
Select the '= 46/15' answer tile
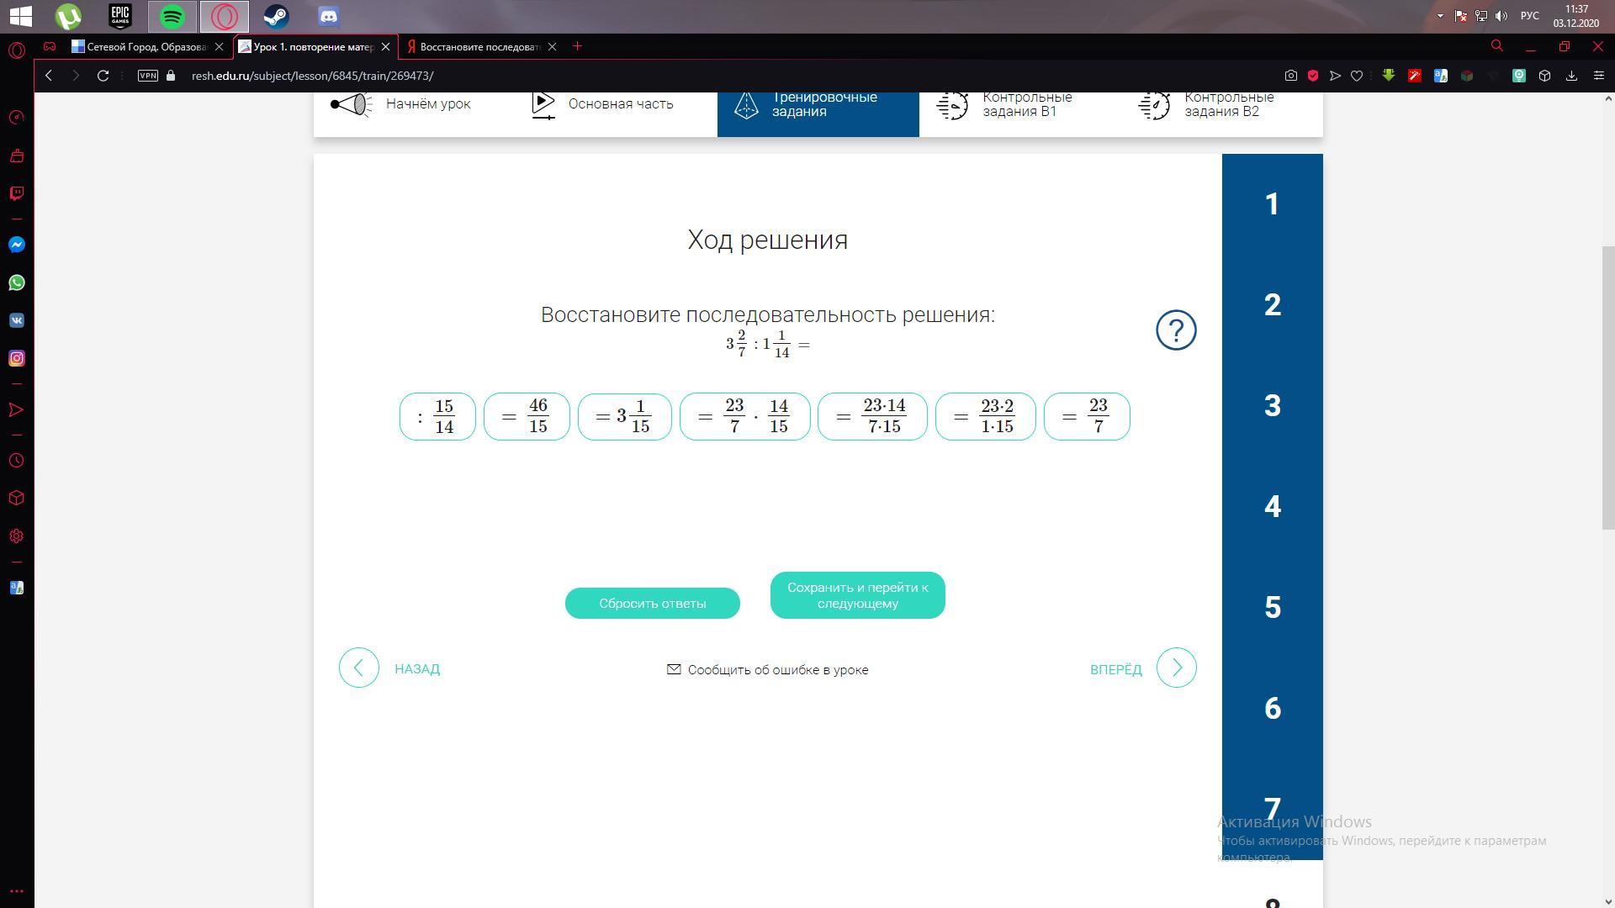point(527,416)
